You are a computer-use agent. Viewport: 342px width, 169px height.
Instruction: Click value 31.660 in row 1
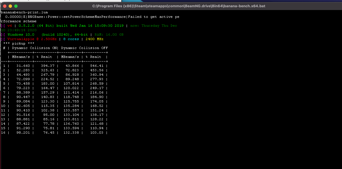click(23, 66)
